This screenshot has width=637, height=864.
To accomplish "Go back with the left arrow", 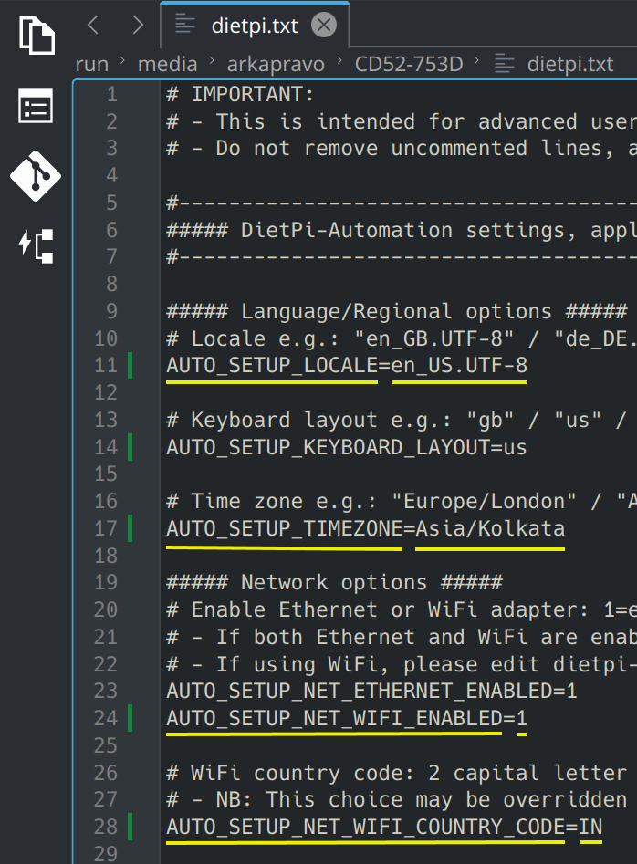I will coord(92,25).
